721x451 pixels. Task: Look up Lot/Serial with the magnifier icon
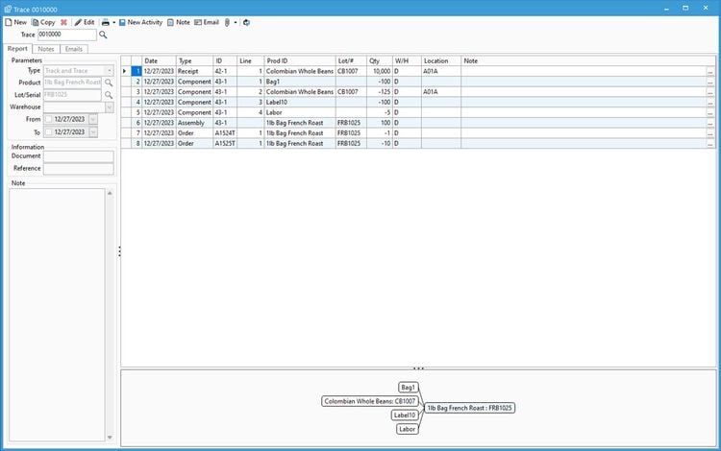click(x=109, y=94)
